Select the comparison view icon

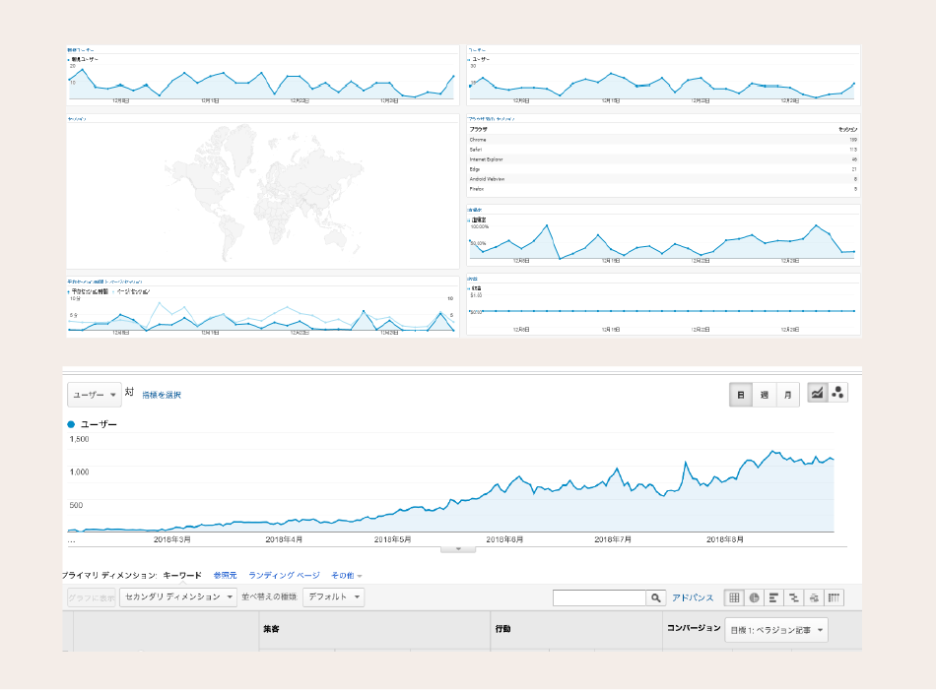tap(794, 597)
